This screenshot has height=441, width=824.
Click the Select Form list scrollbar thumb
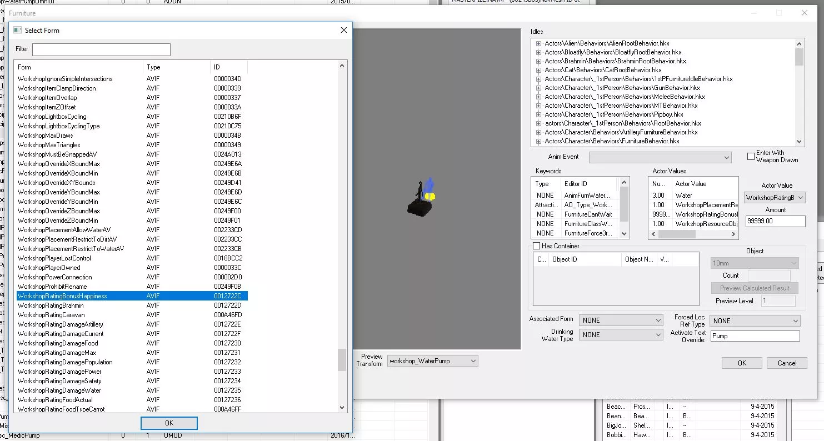pyautogui.click(x=342, y=359)
